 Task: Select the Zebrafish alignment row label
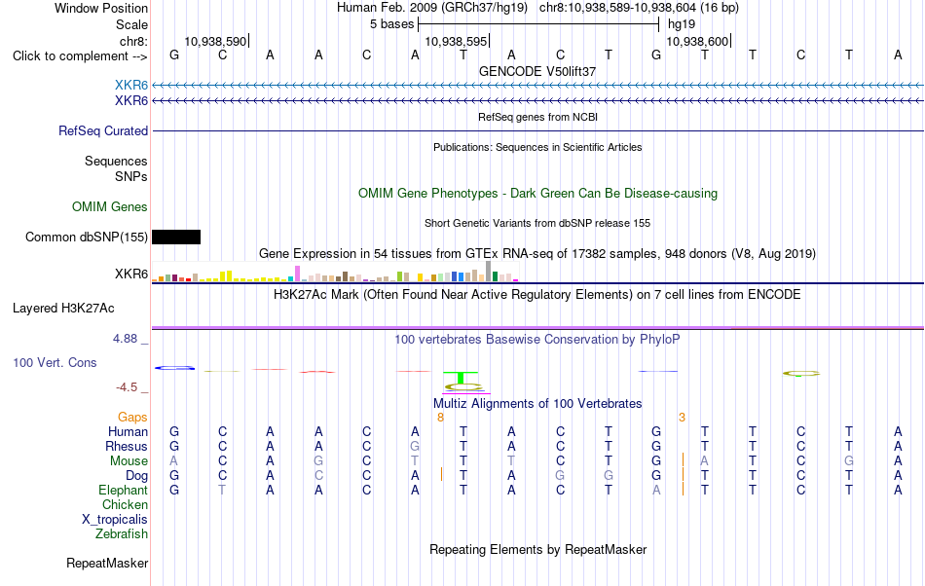122,534
